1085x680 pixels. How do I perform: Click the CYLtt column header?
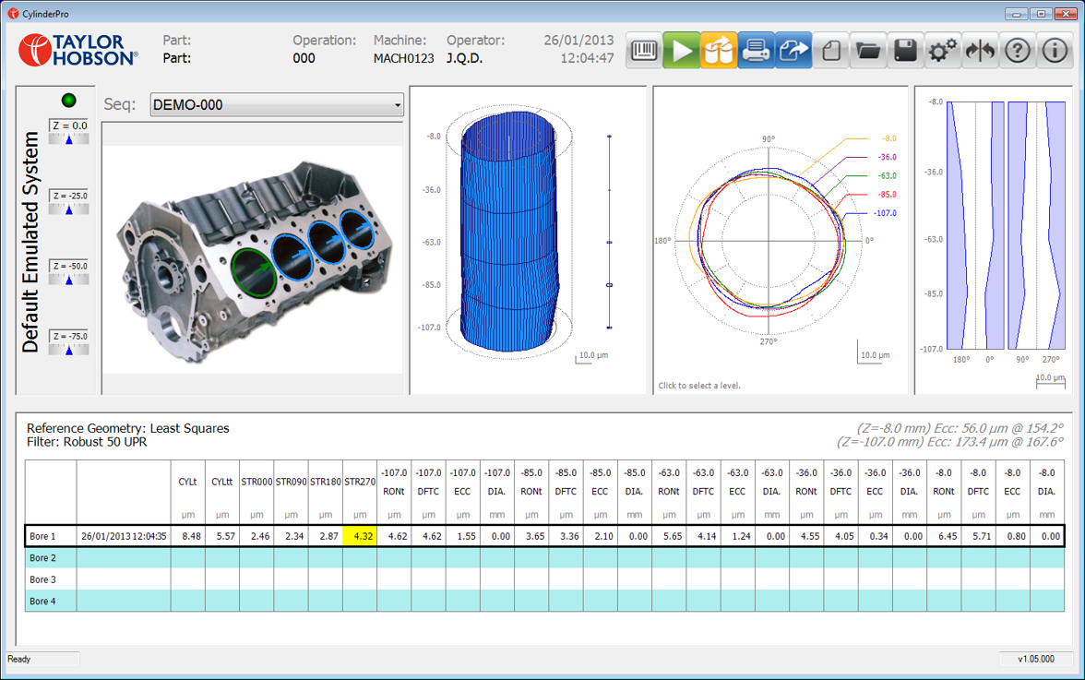pyautogui.click(x=222, y=493)
